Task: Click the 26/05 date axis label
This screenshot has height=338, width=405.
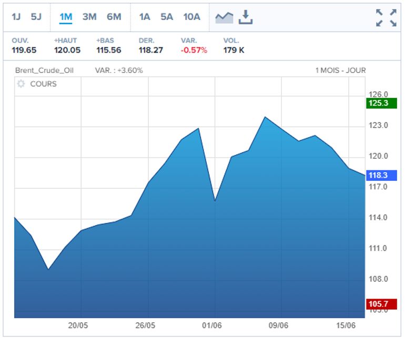Action: pyautogui.click(x=146, y=325)
